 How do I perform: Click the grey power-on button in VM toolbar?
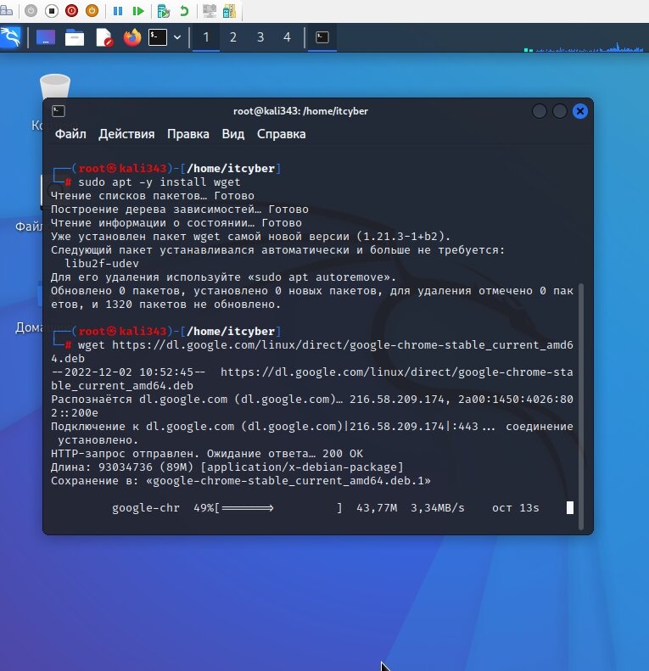click(31, 11)
